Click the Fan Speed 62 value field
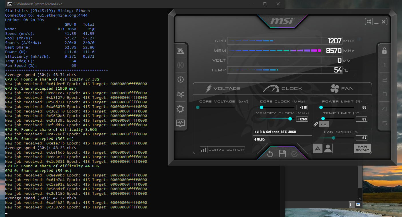 [361, 138]
